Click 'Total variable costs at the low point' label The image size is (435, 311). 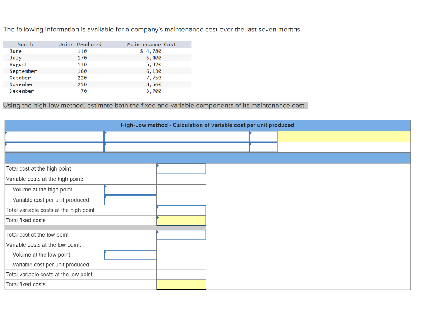(49, 275)
